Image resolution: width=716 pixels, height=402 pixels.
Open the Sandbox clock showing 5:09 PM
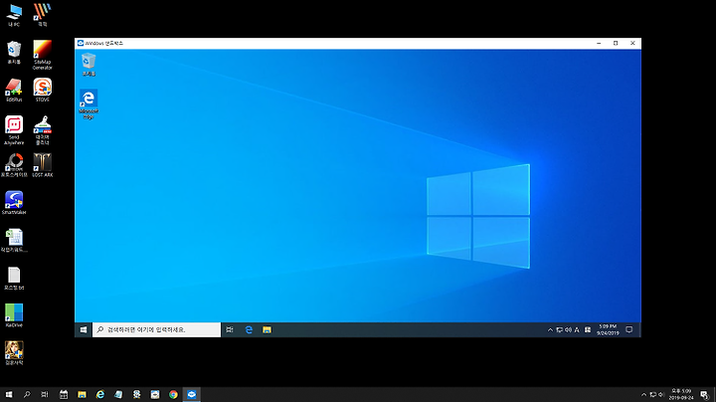tap(608, 329)
